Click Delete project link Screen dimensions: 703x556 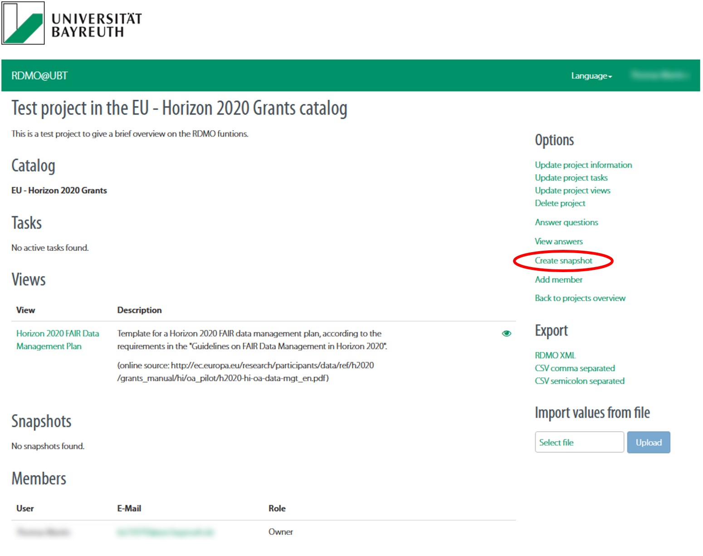tap(560, 203)
